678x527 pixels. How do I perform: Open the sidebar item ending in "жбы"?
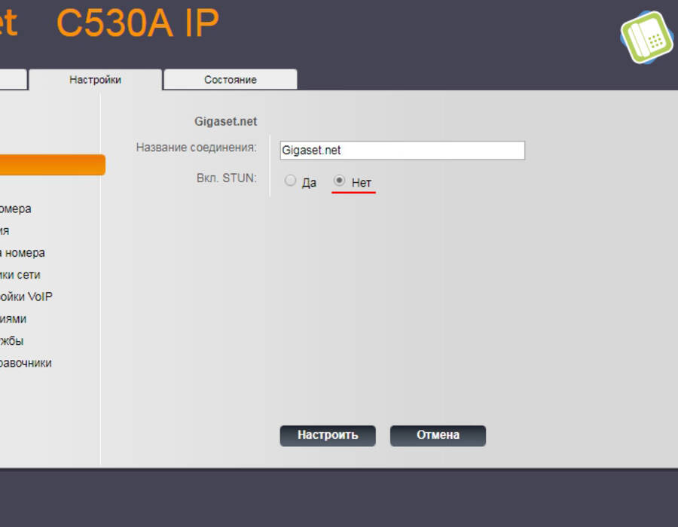coord(11,341)
